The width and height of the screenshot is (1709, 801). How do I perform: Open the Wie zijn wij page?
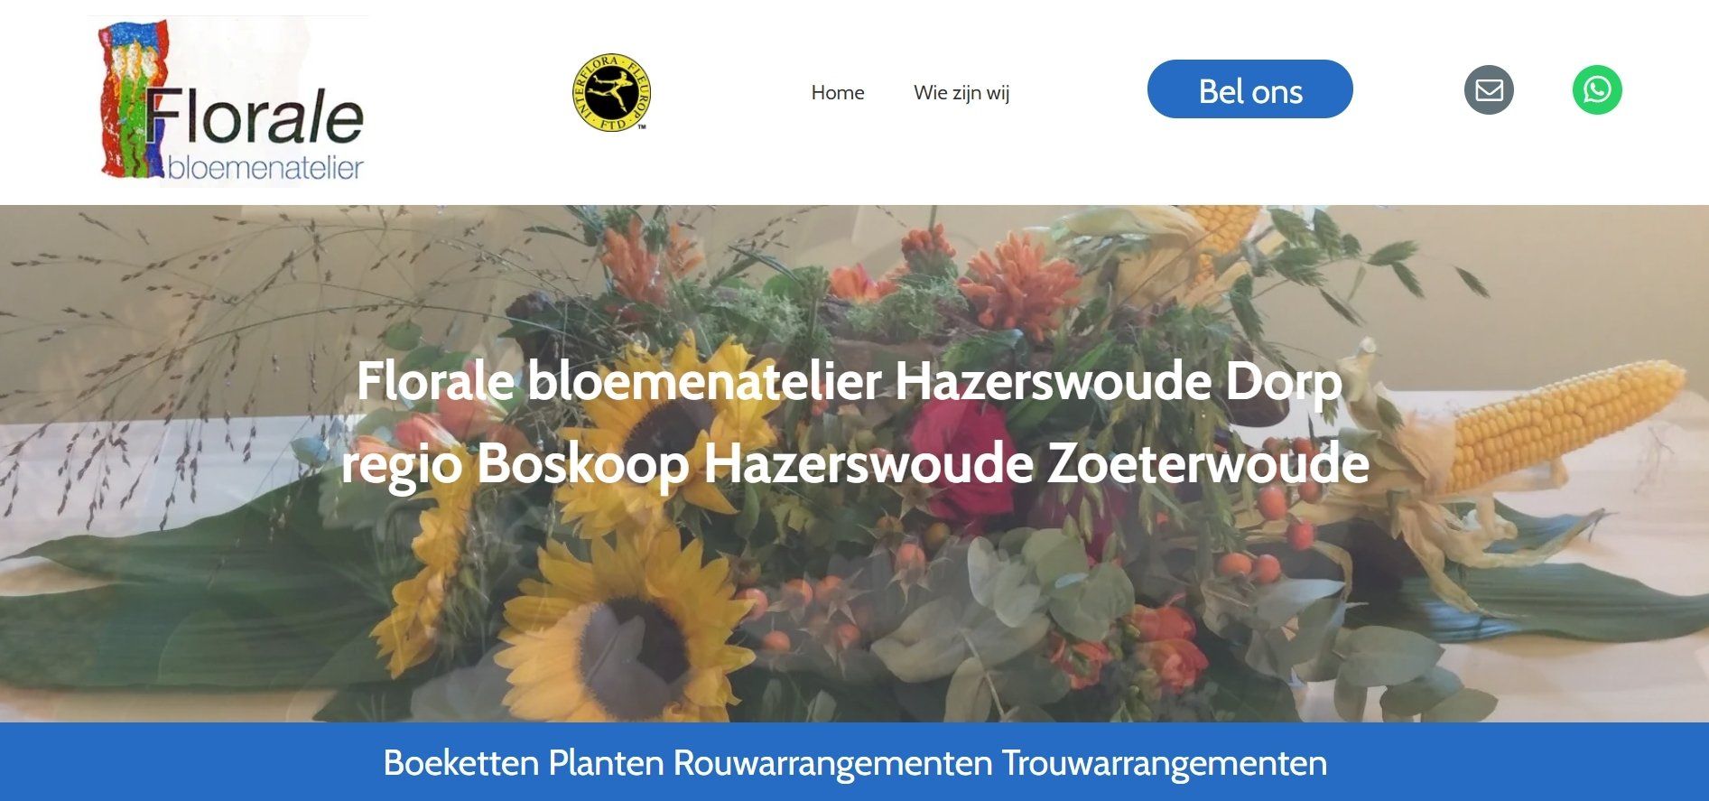click(x=961, y=92)
